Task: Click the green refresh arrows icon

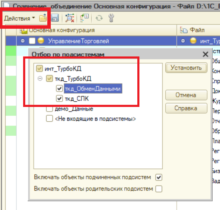Action: [x=99, y=18]
